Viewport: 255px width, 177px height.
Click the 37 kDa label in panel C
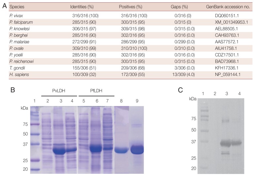click(x=194, y=142)
